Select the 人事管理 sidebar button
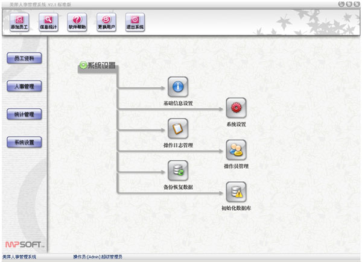 click(x=24, y=86)
